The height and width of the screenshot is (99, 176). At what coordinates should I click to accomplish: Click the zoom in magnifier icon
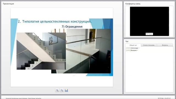click(57, 90)
